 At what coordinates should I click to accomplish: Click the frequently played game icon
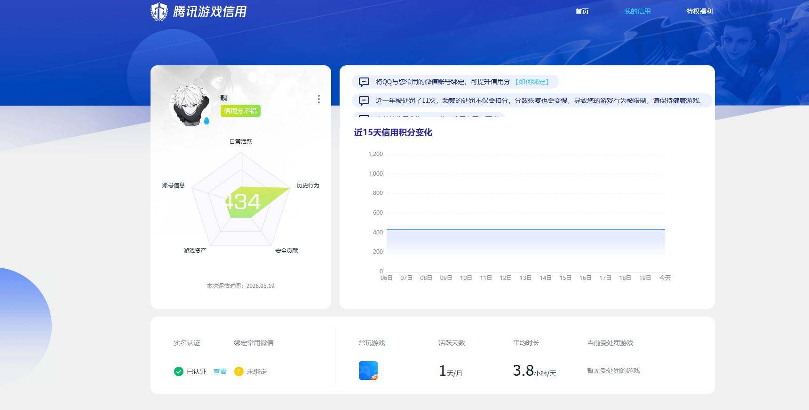(368, 371)
